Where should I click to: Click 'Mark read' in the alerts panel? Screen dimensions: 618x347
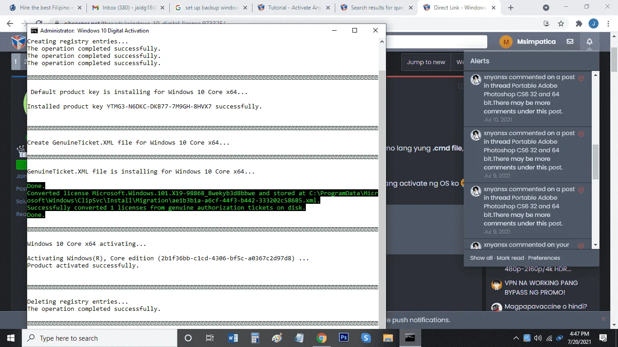[x=510, y=258]
